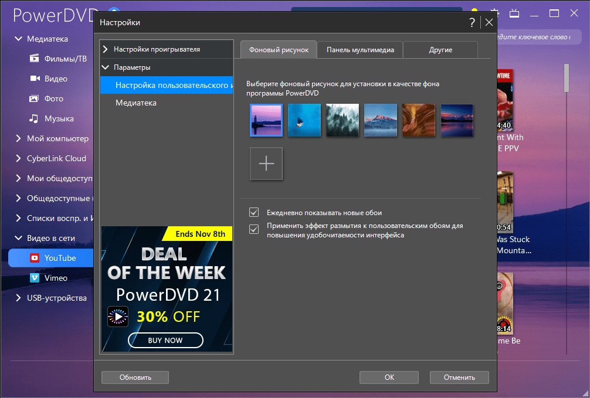Click the Видео camera icon
The image size is (590, 398).
(x=35, y=78)
